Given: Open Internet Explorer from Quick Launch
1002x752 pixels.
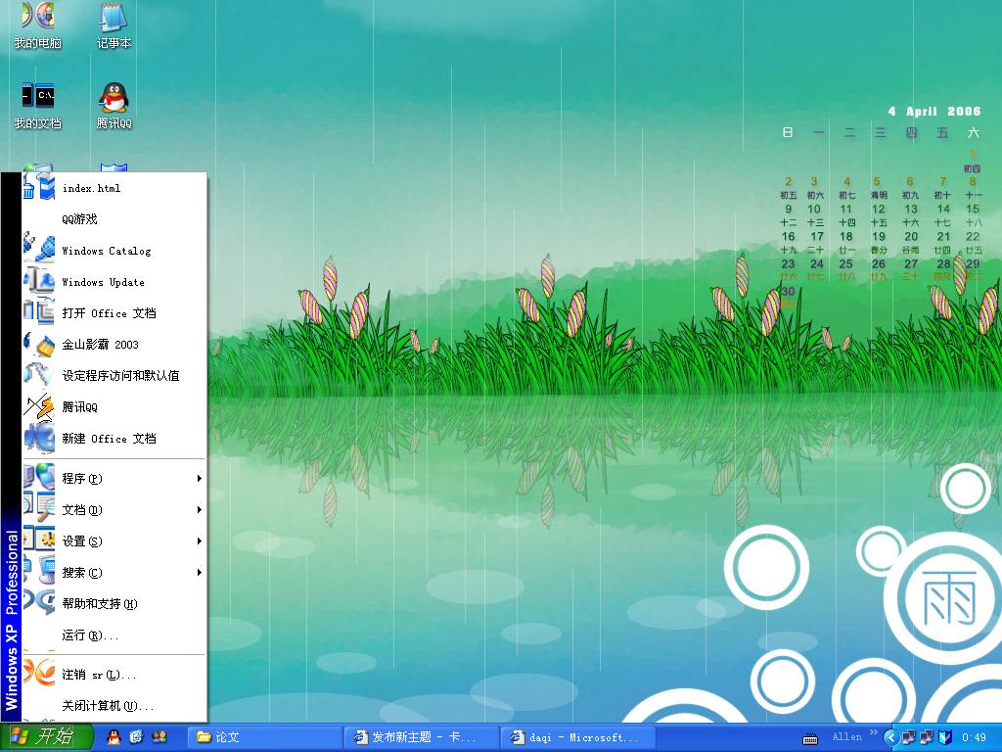Looking at the screenshot, I should click(136, 737).
